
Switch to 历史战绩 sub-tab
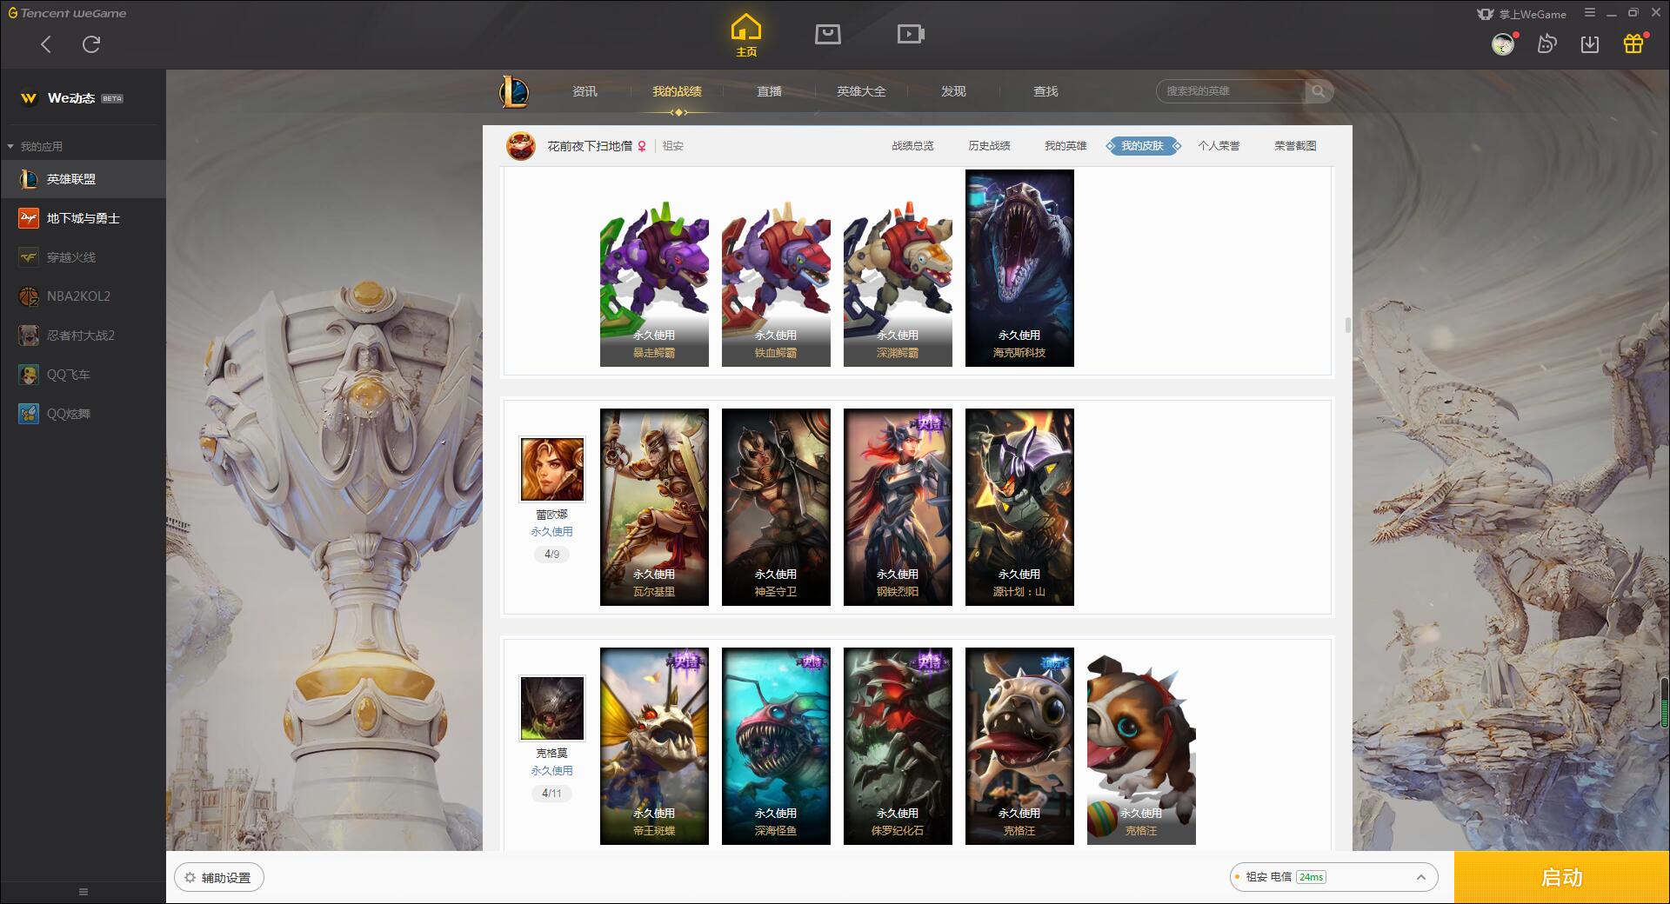[x=989, y=146]
